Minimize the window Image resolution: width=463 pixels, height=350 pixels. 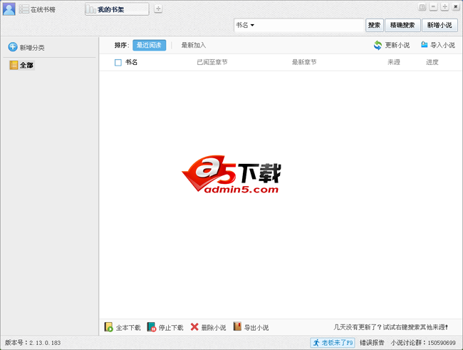pyautogui.click(x=434, y=7)
